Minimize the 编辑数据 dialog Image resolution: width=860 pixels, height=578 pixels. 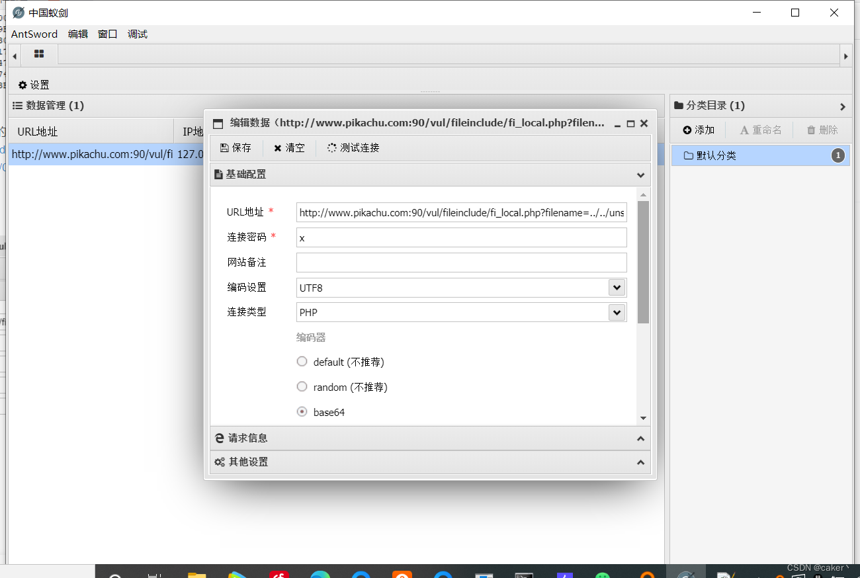(617, 124)
